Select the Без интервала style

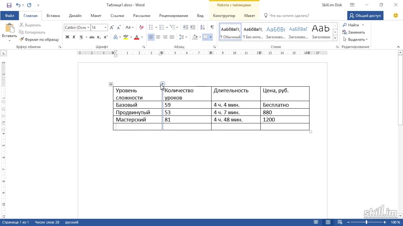coord(253,32)
